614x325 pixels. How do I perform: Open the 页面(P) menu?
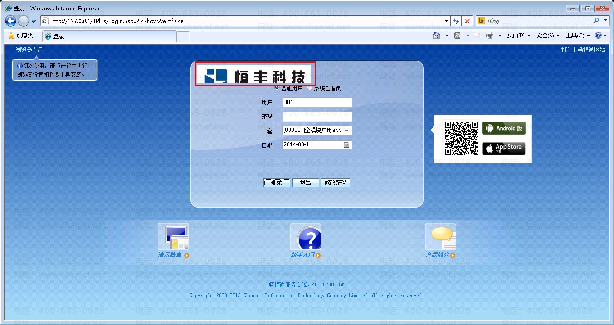coord(519,36)
